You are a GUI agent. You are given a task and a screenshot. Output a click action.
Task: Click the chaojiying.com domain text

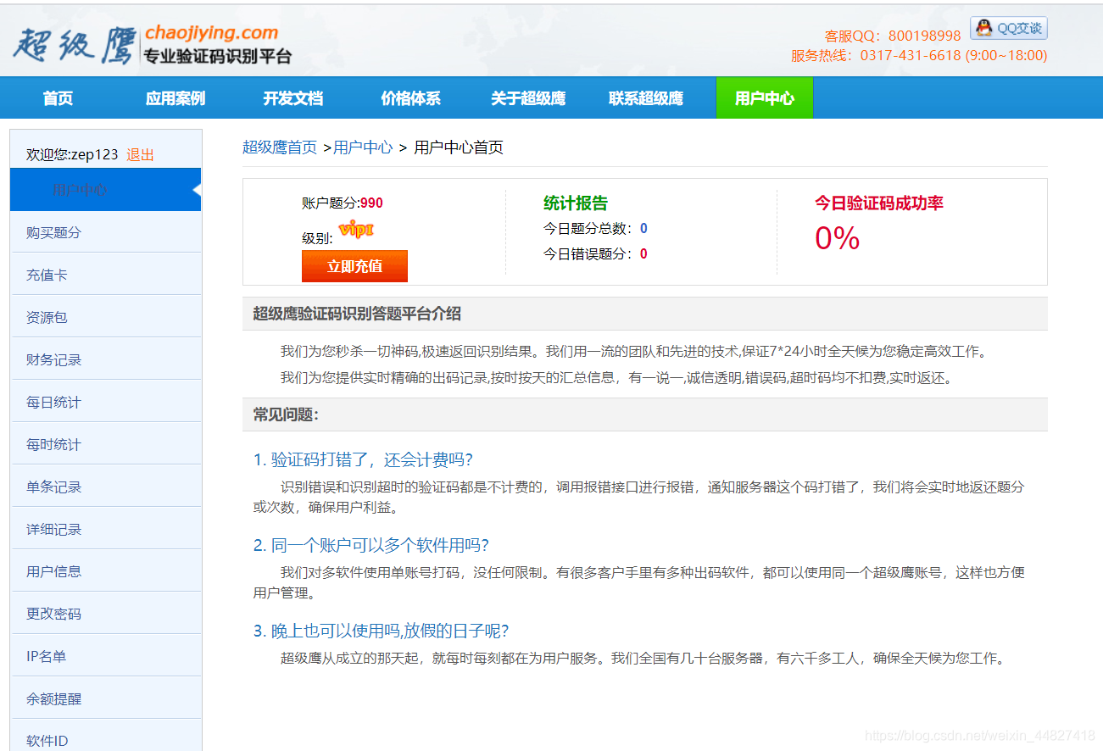[x=211, y=33]
